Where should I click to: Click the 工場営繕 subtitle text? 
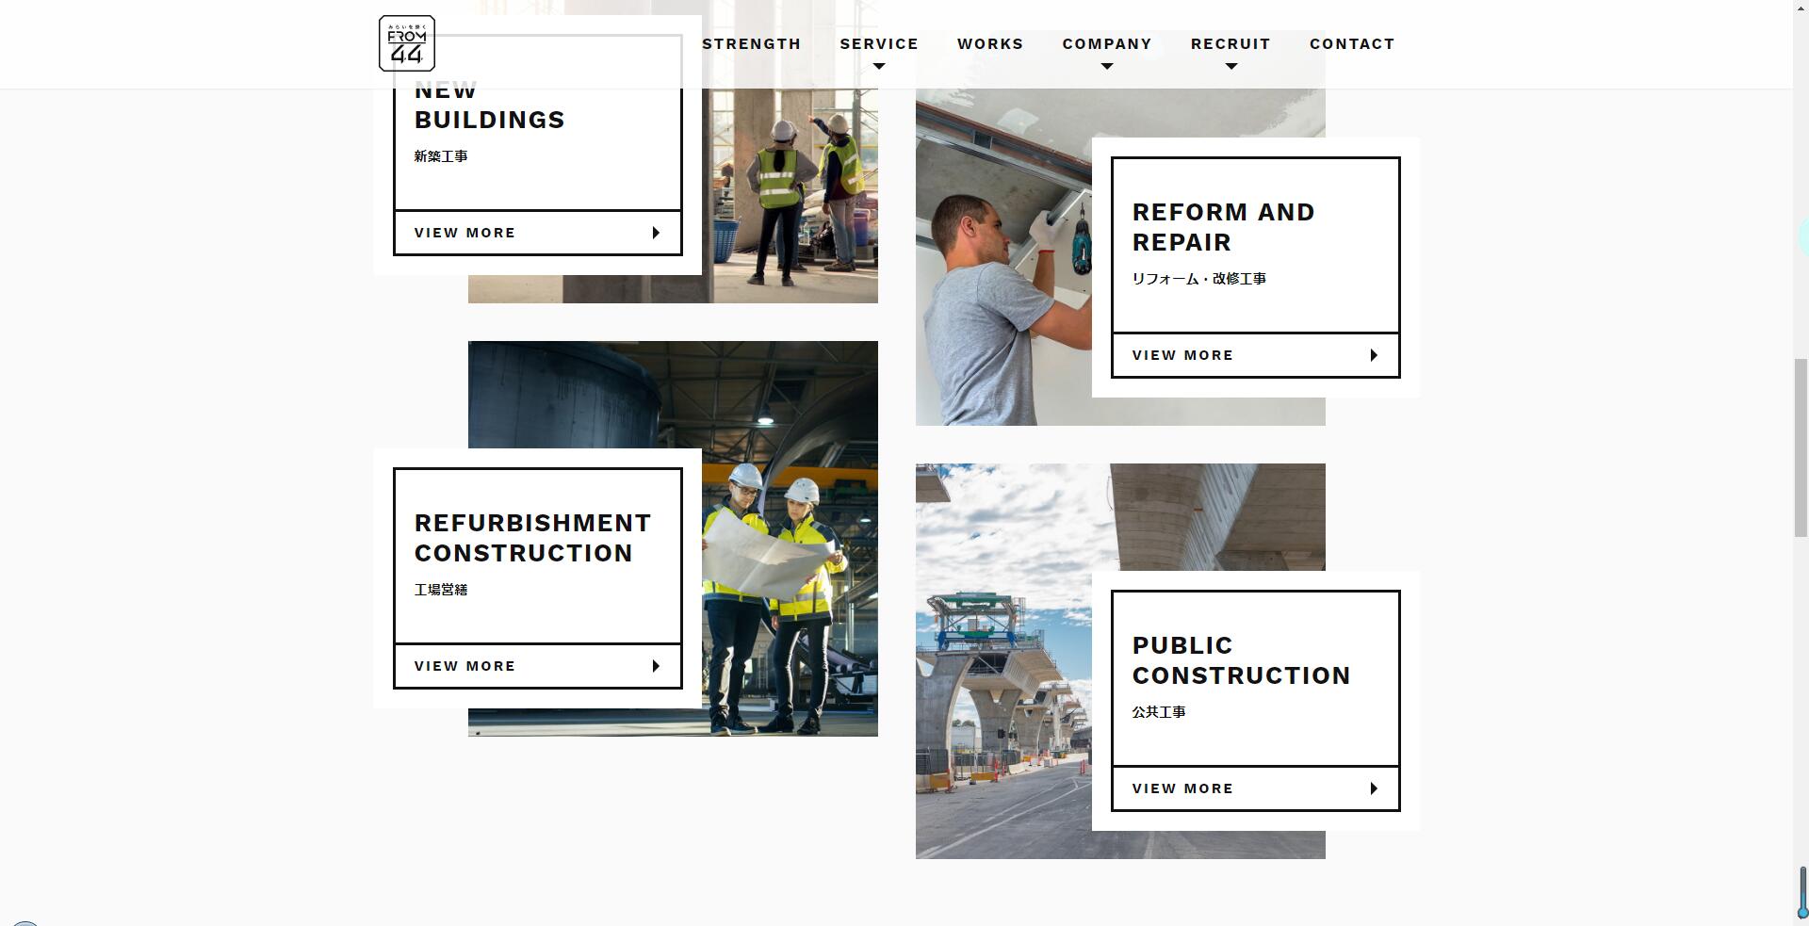point(441,590)
